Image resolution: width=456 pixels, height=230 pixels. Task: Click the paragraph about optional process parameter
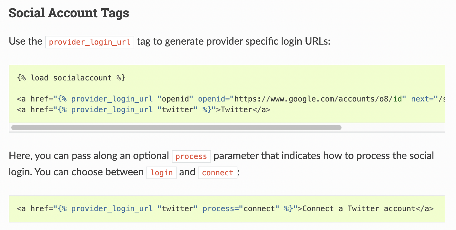[221, 164]
